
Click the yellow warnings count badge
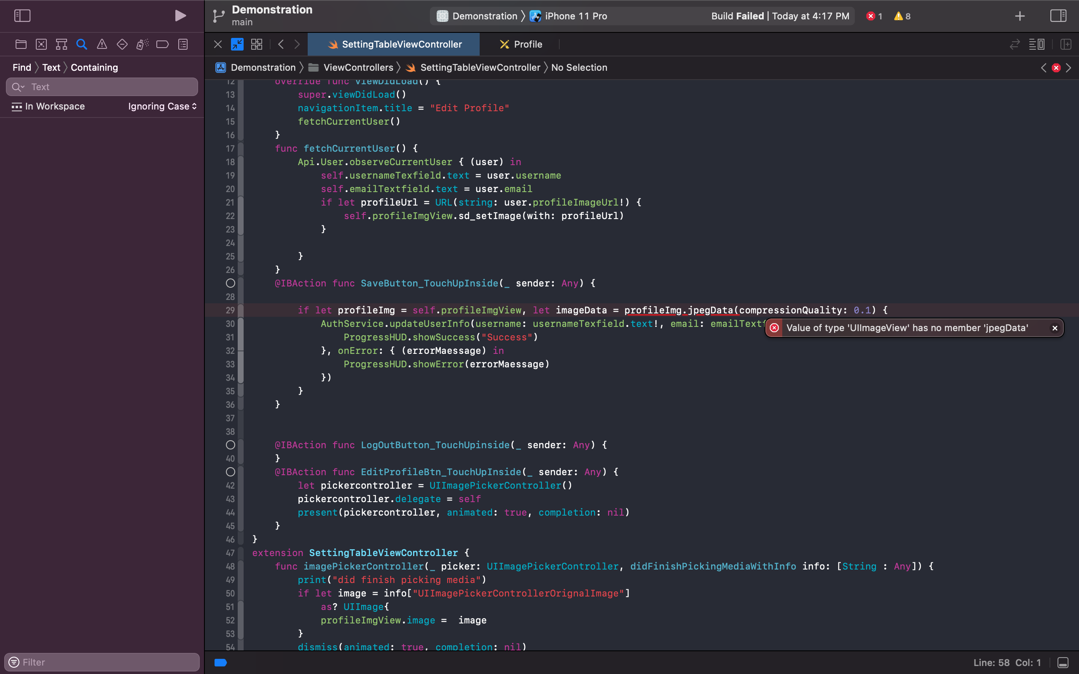tap(902, 16)
